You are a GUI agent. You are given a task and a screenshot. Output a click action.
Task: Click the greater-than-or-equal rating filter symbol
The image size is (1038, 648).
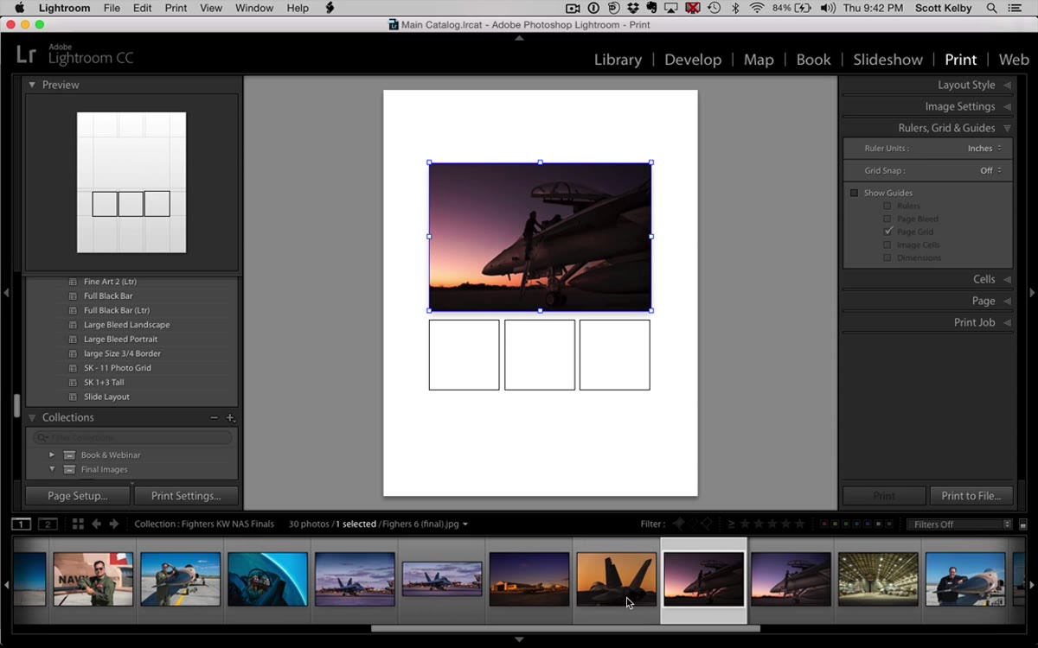732,524
